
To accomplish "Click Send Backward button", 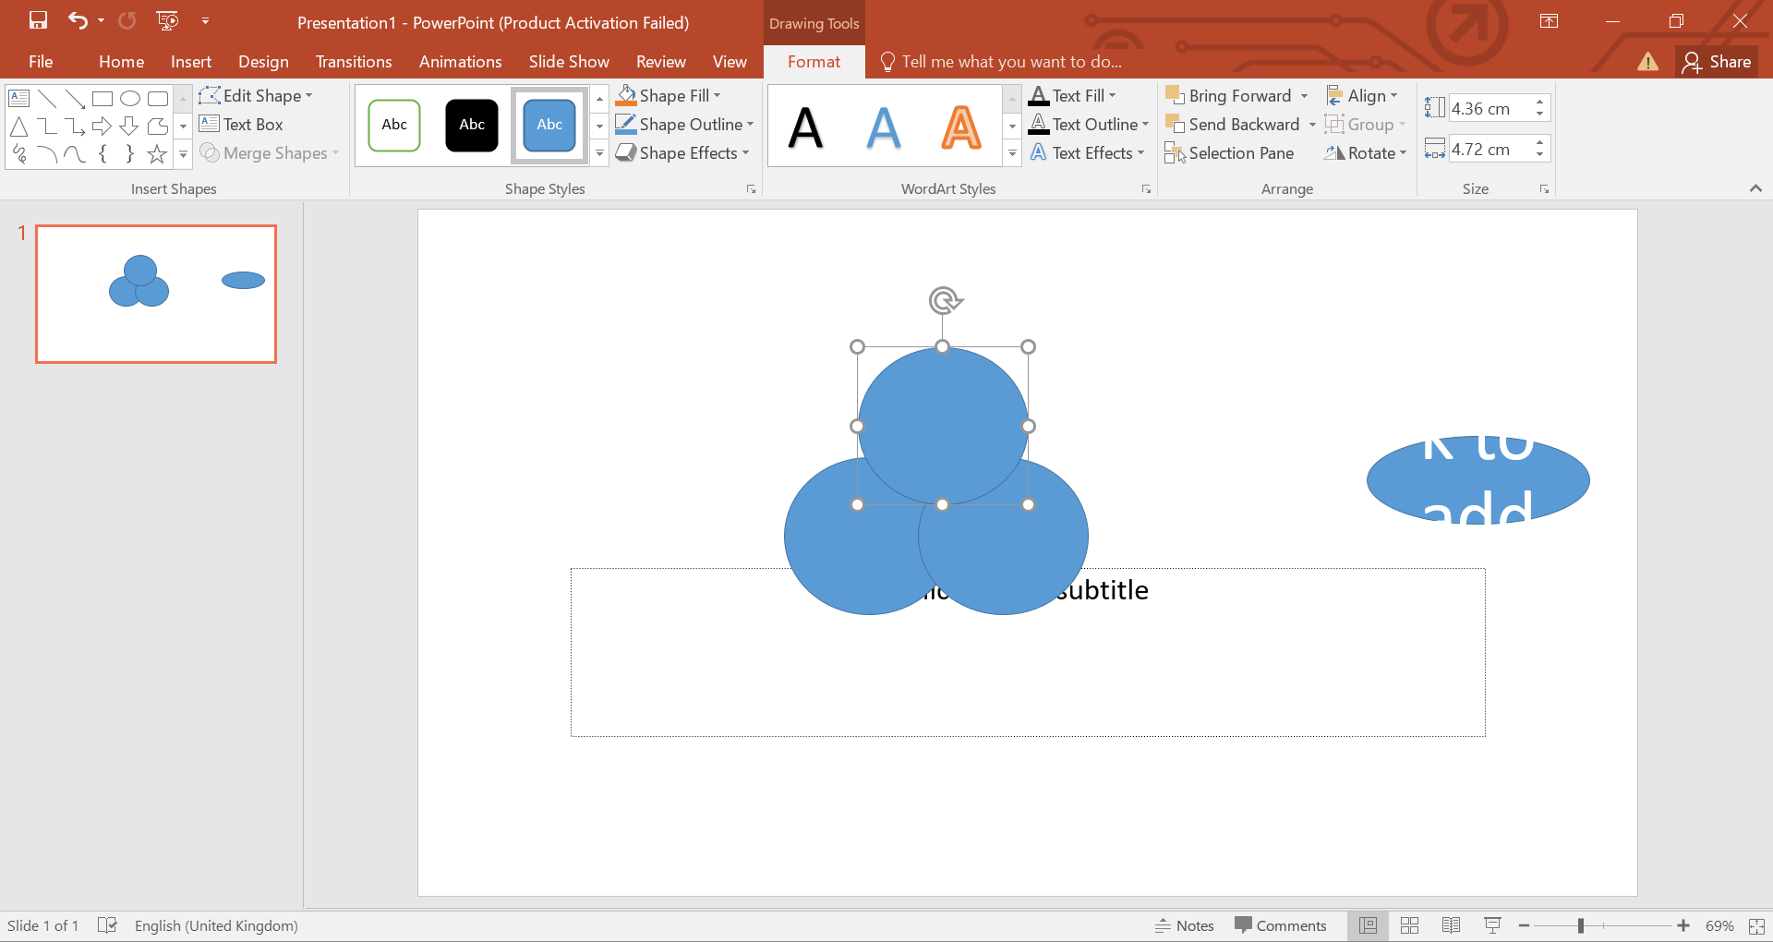I will click(1233, 124).
